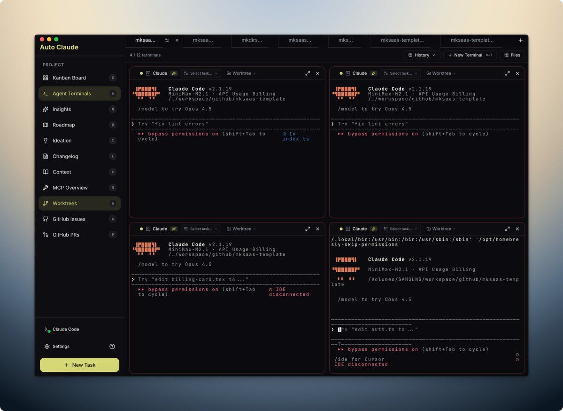Open the History dropdown
Viewport: 563px width, 411px height.
coord(422,55)
